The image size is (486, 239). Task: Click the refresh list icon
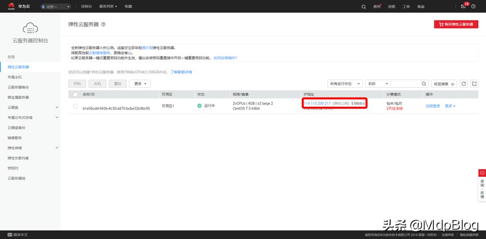pyautogui.click(x=464, y=83)
